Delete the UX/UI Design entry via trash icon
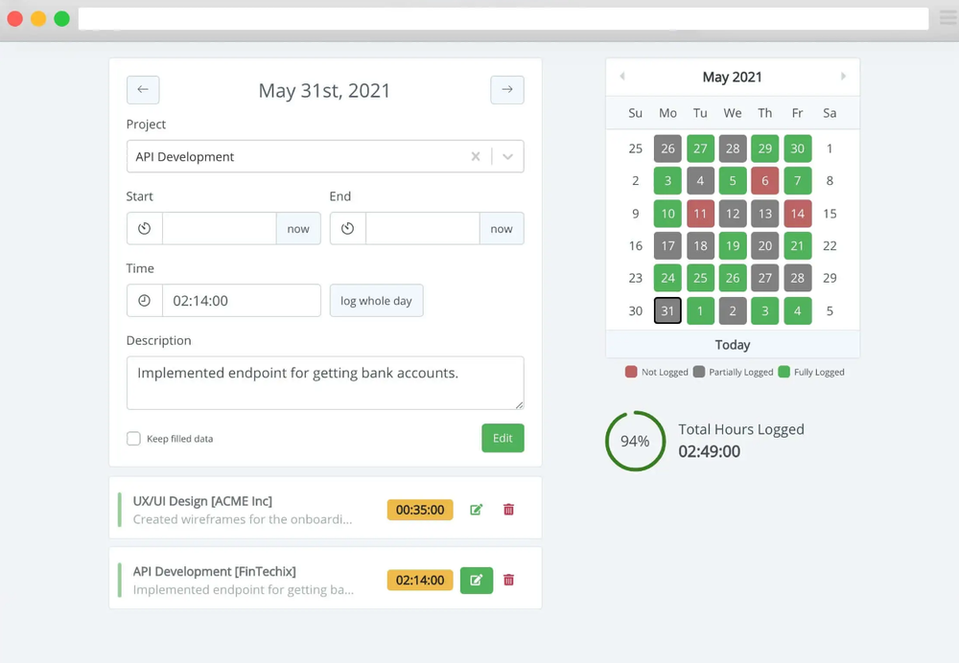The height and width of the screenshot is (663, 959). [x=509, y=509]
